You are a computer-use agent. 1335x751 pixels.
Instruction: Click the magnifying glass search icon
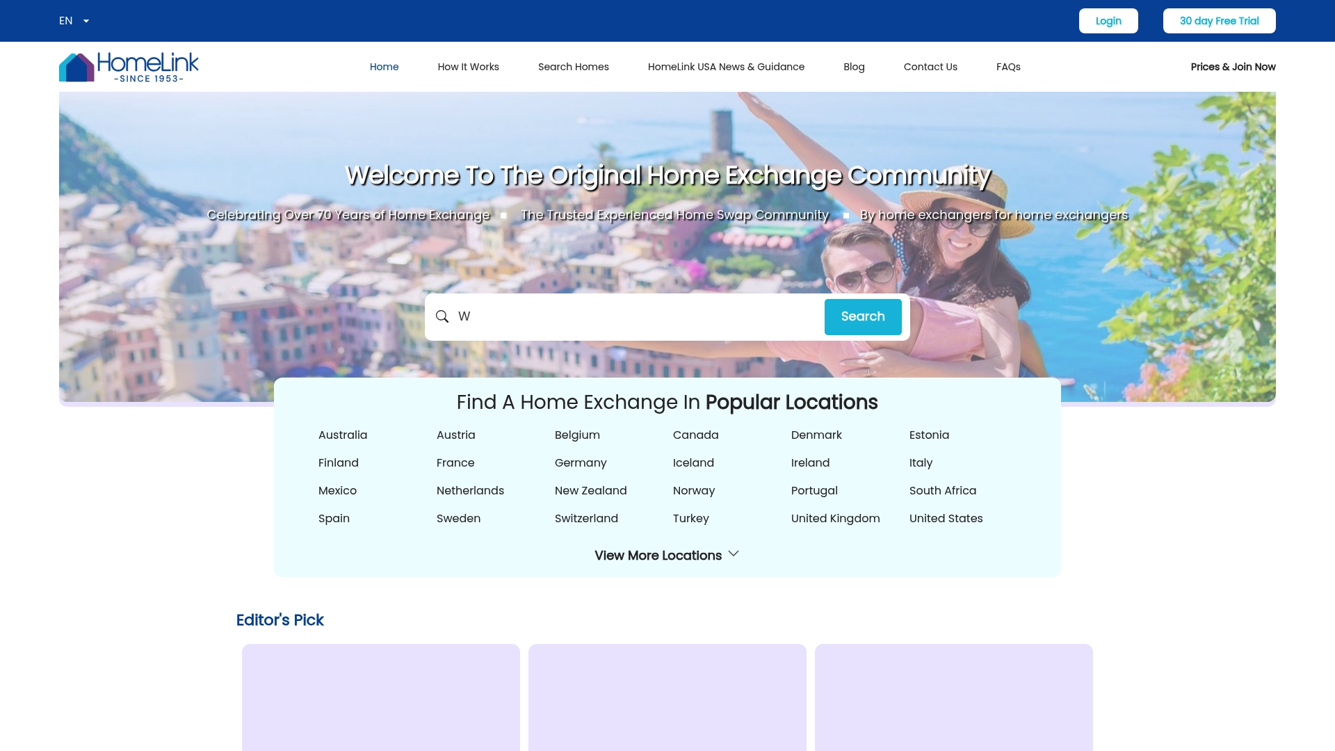click(x=442, y=316)
